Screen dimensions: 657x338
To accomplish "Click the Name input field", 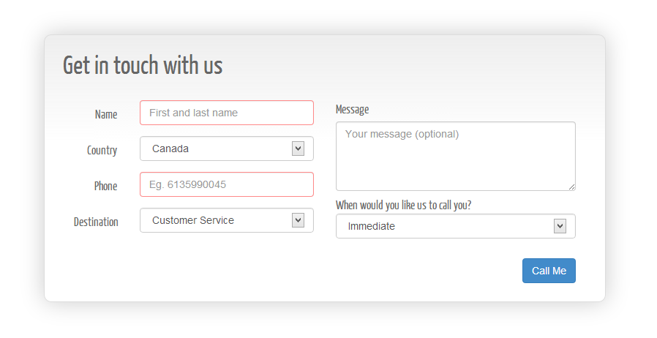I will 226,113.
